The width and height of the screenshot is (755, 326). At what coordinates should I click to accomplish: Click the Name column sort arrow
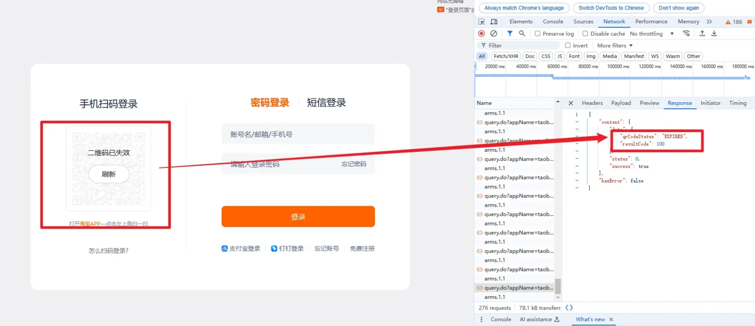[558, 102]
